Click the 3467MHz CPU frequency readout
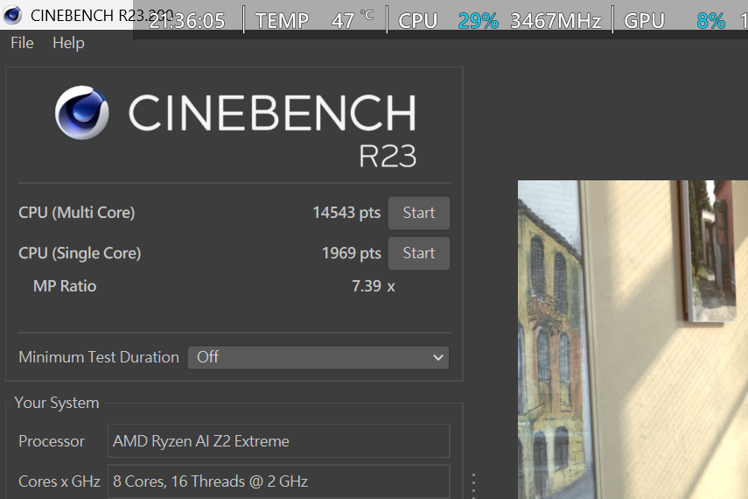The image size is (748, 499). coord(556,21)
